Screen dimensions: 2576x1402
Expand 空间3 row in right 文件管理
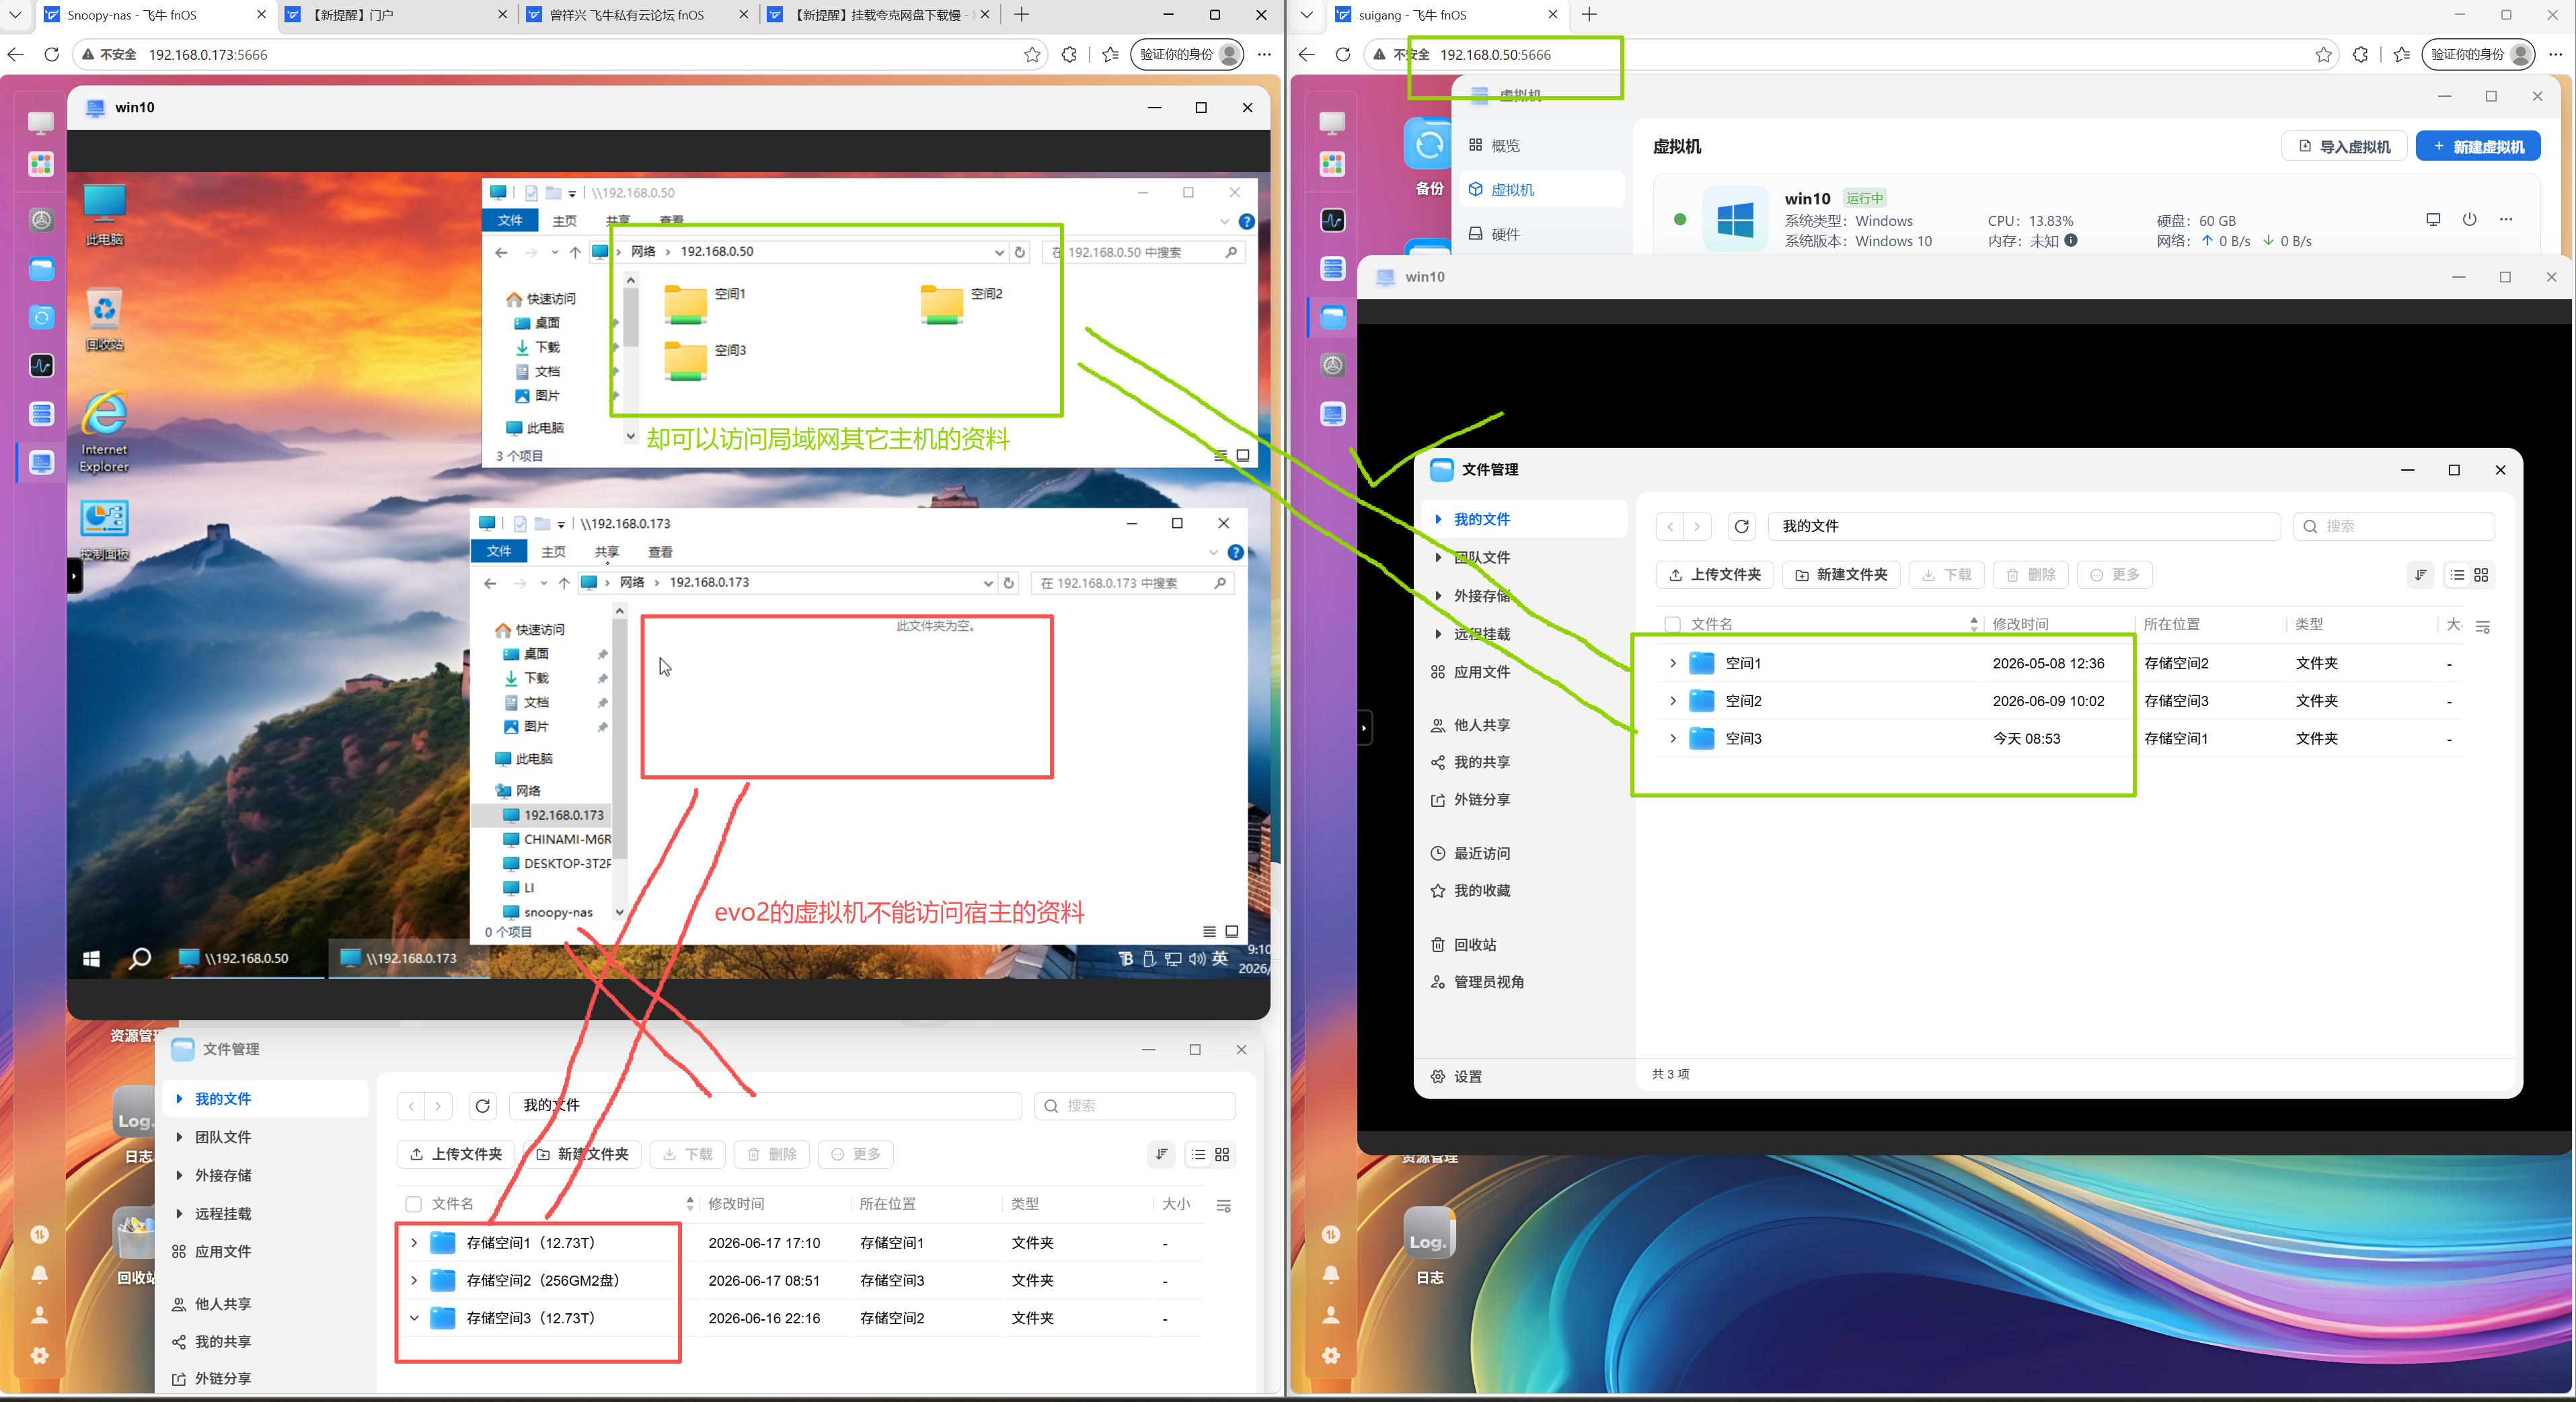click(x=1672, y=739)
